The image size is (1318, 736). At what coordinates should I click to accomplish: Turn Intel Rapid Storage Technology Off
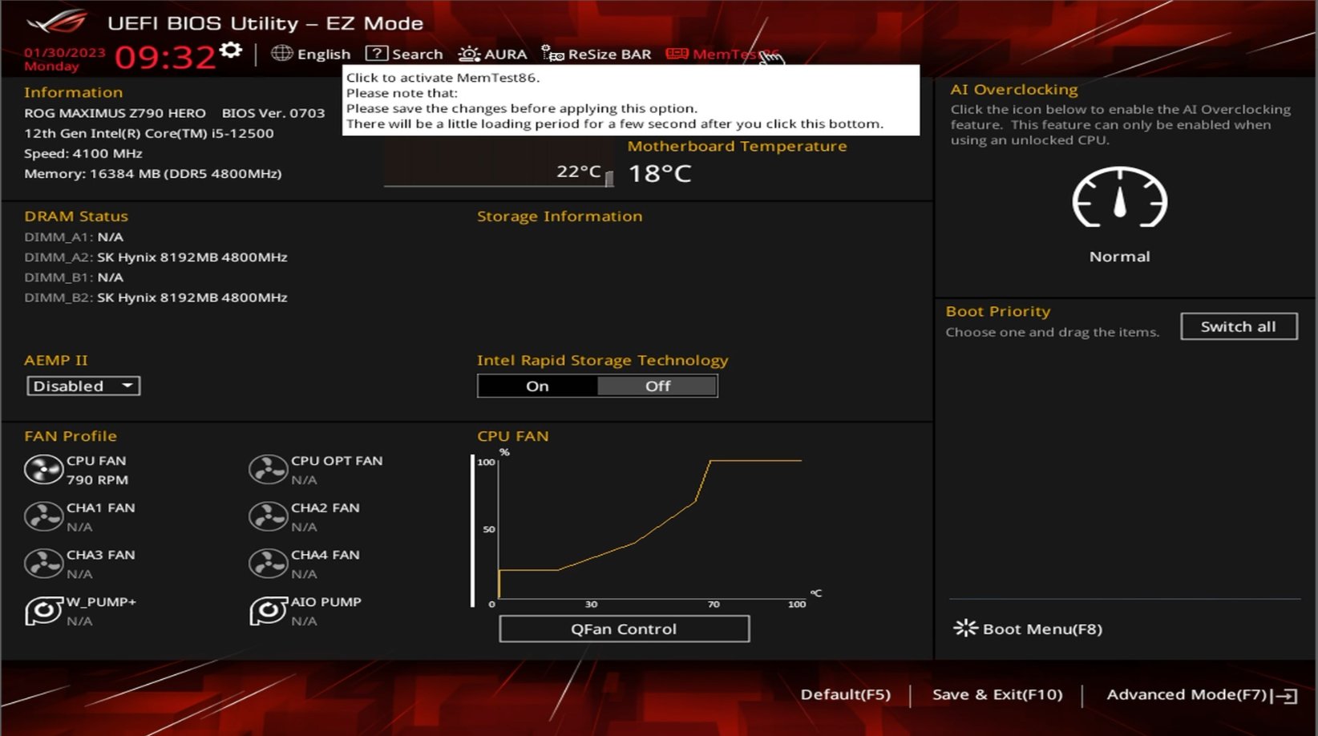pyautogui.click(x=657, y=386)
